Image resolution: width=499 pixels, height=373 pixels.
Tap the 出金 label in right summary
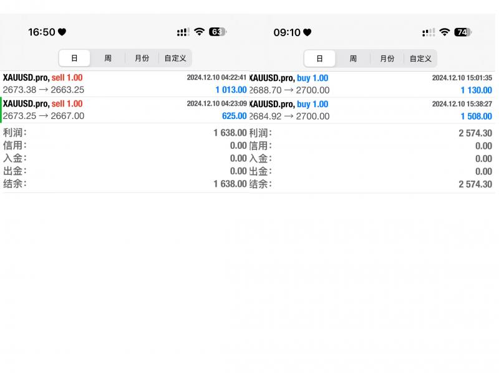point(260,171)
